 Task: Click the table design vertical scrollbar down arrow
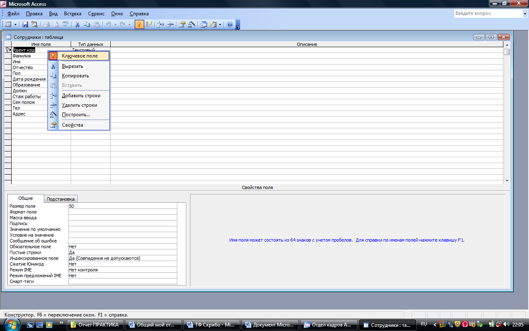[x=507, y=181]
